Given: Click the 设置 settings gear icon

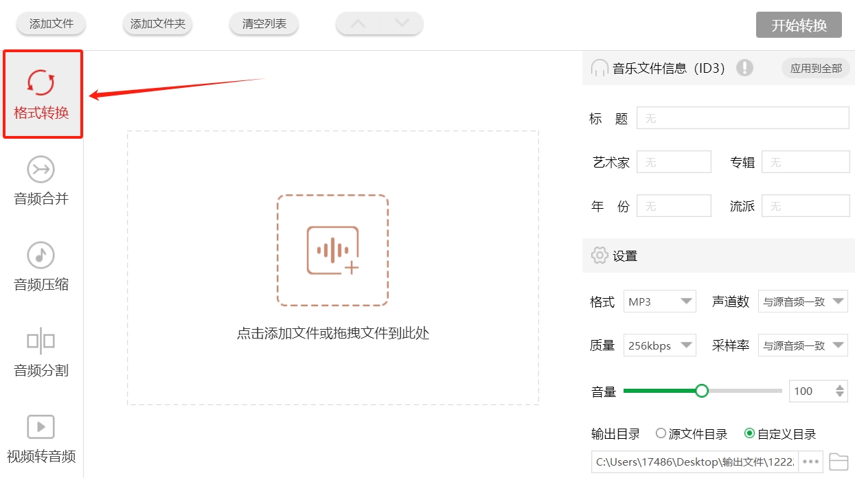Looking at the screenshot, I should point(599,255).
